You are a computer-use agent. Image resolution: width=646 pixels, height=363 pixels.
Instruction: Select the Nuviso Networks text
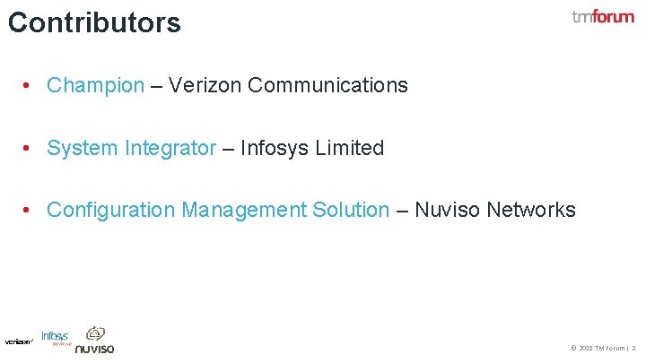click(x=494, y=210)
